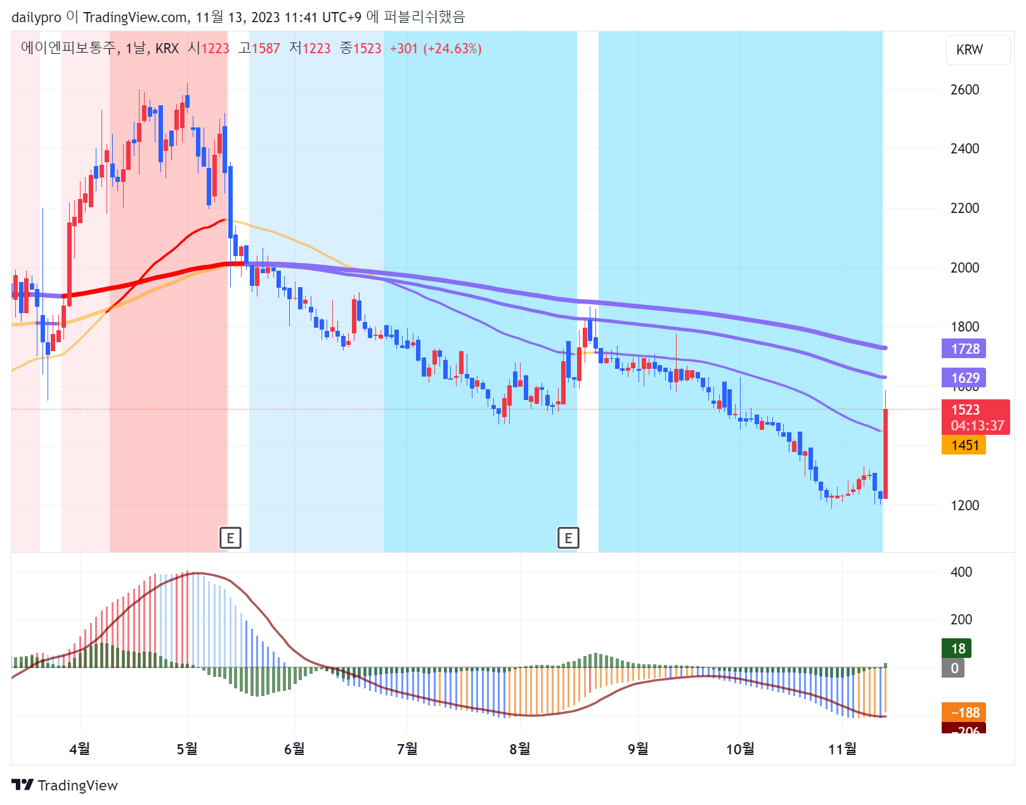Click the May earnings E marker
The height and width of the screenshot is (805, 1026).
coord(230,538)
